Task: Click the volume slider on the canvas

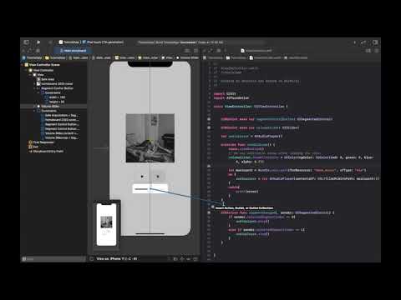Action: coord(150,189)
